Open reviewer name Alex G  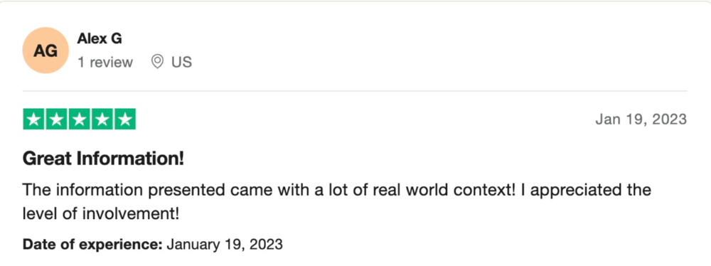100,39
